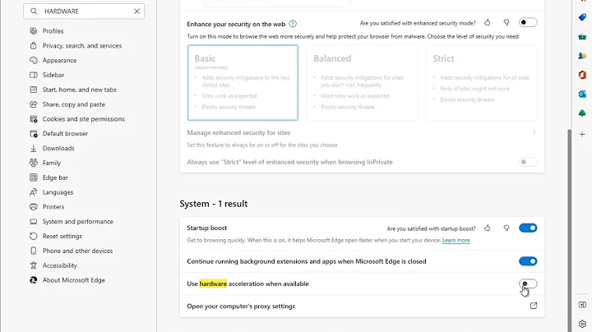Viewport: 592px width, 332px height.
Task: Click the download arrow icon for Downloads
Action: (34, 148)
